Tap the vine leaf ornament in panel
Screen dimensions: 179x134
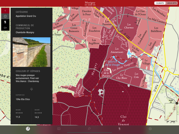[x=31, y=89]
